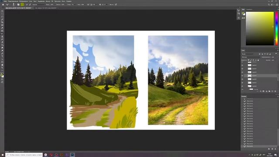Switch to the Swatches tab
The height and width of the screenshot is (157, 279).
click(249, 9)
